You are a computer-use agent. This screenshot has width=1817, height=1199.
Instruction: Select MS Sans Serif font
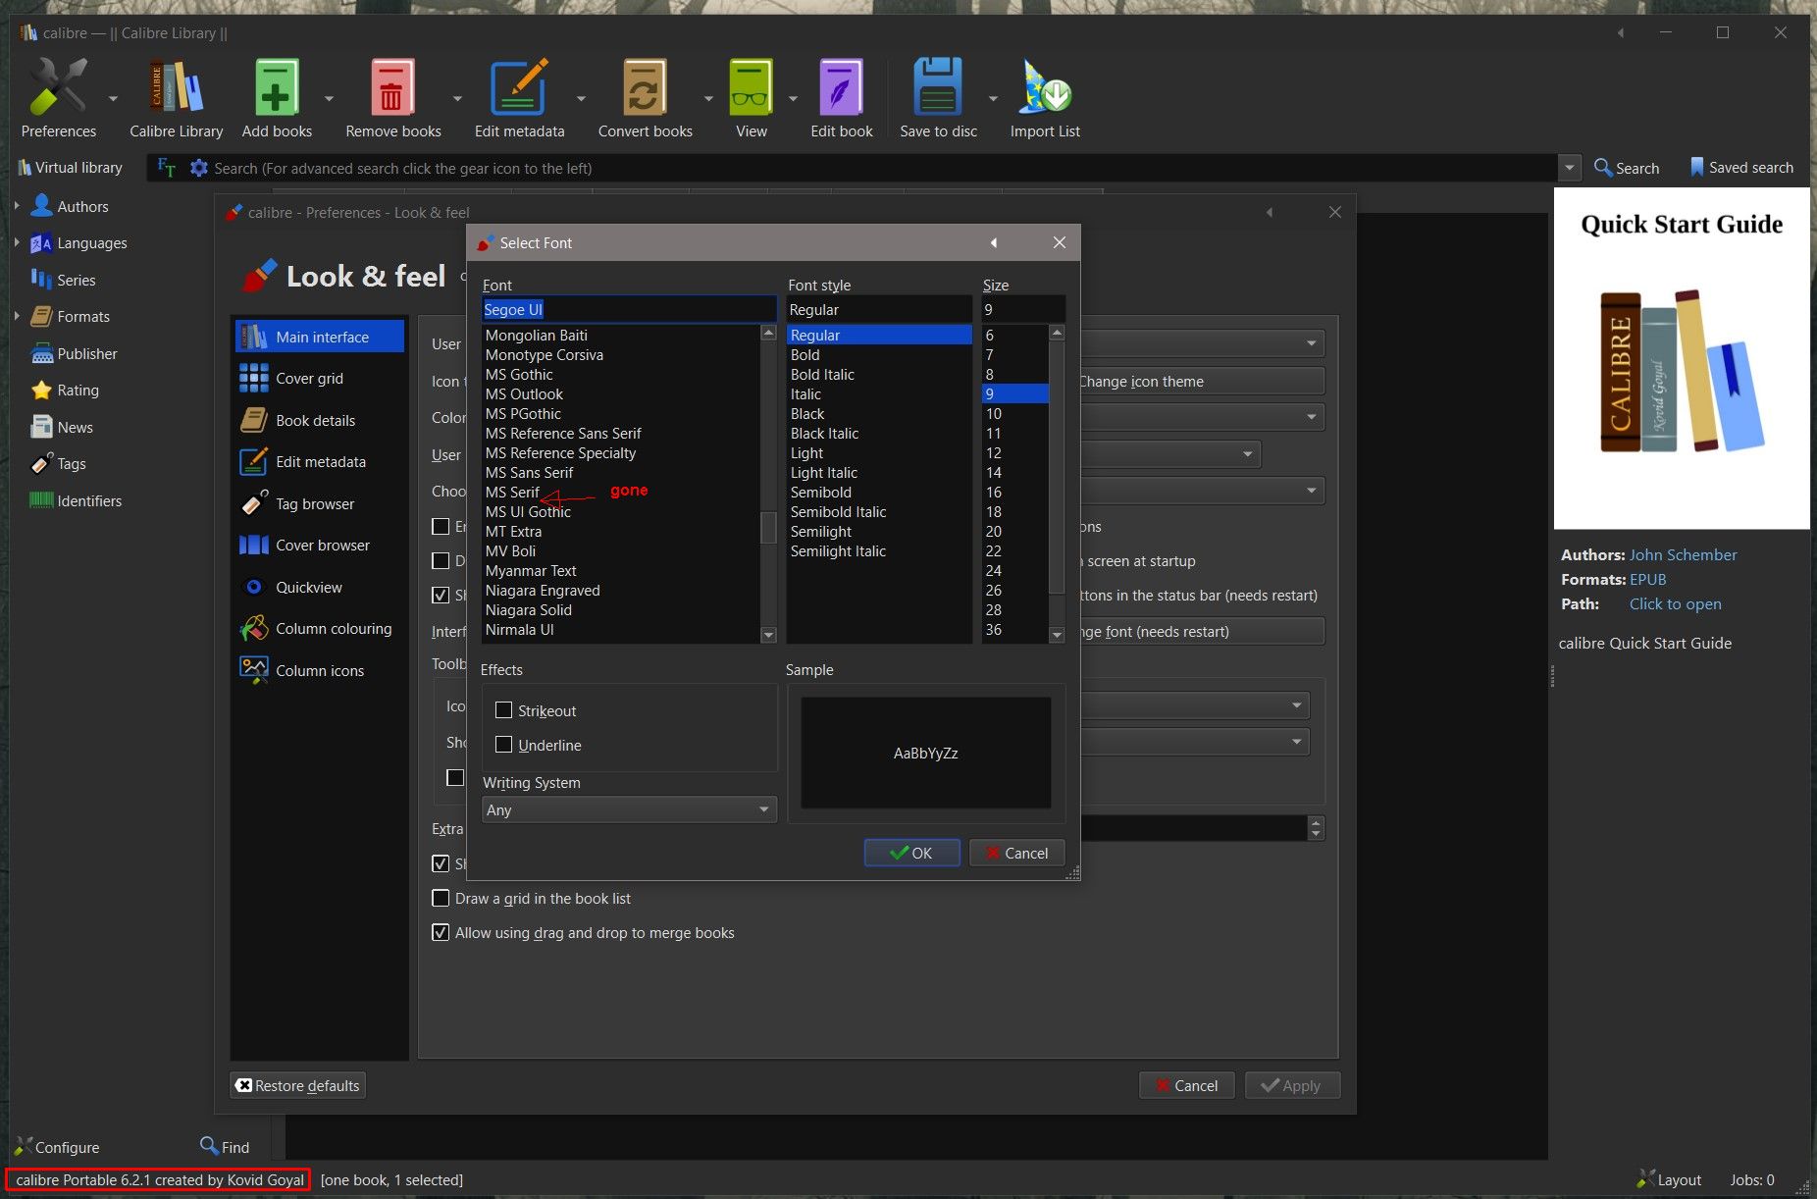point(622,473)
